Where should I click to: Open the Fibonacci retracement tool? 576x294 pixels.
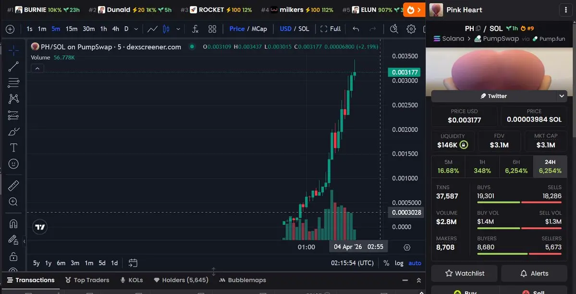(13, 83)
